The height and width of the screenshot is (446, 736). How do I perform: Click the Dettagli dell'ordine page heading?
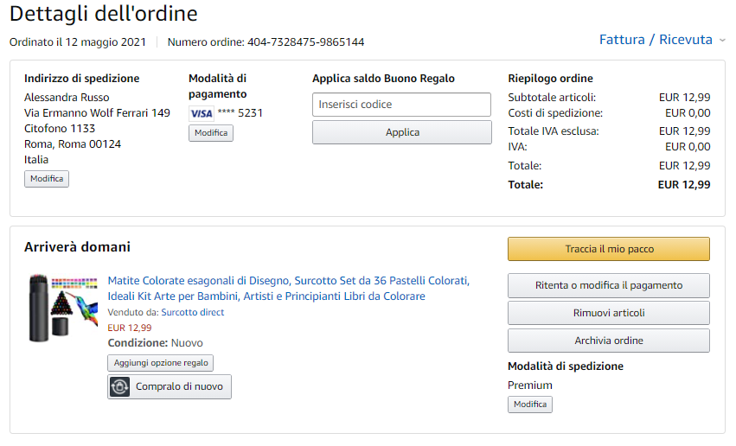click(104, 14)
